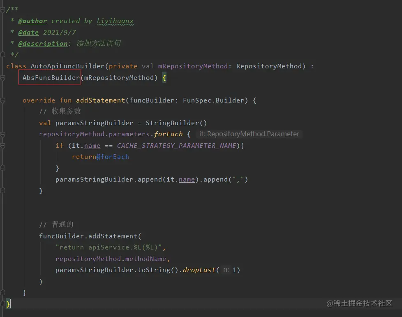Click the @date doc tag
The width and height of the screenshot is (402, 317).
click(28, 33)
